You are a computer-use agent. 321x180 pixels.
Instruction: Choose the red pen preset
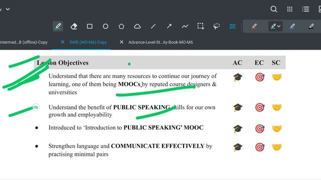[254, 26]
